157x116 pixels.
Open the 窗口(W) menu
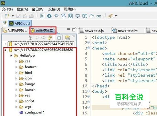38,9
